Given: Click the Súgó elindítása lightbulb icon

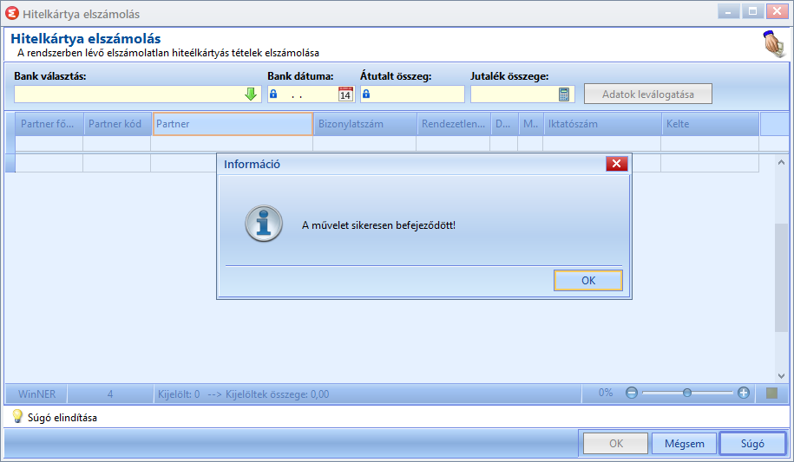Looking at the screenshot, I should 17,416.
